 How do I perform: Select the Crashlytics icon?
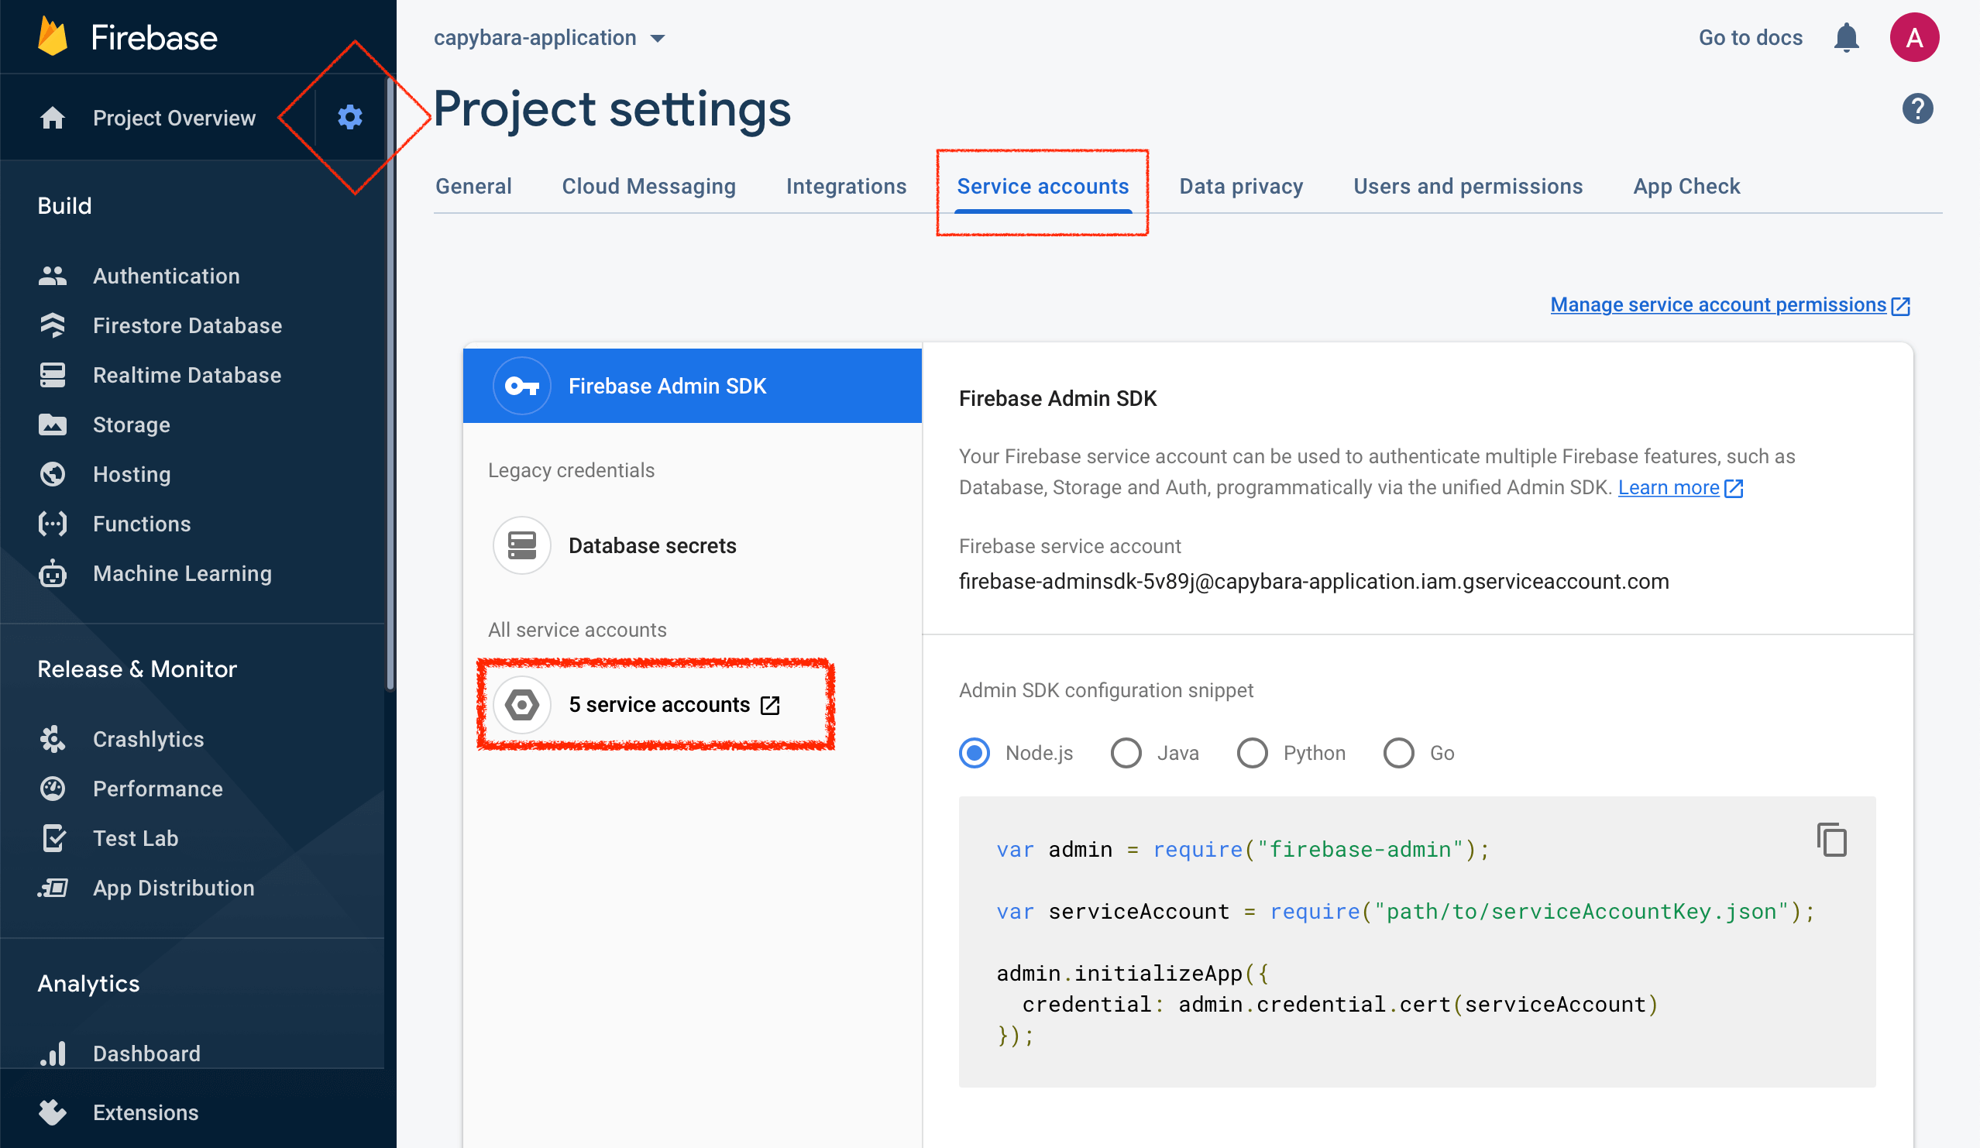coord(52,739)
